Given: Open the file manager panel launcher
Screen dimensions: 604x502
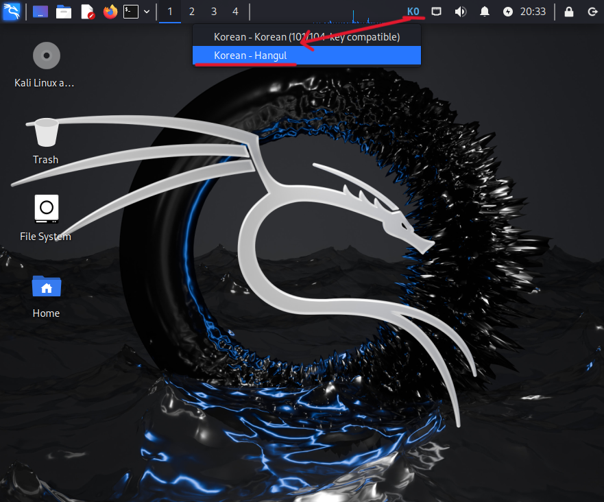Looking at the screenshot, I should click(64, 12).
